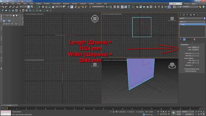Toggle the Percent Snap icon
Screen dimensions: 206x116
click(83, 7)
